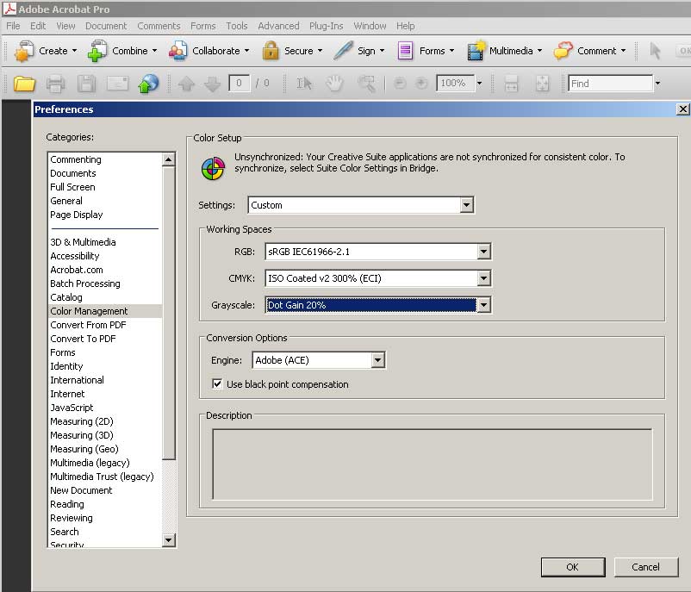Click the arrow pointer toolbar icon
The height and width of the screenshot is (592, 691).
point(656,51)
